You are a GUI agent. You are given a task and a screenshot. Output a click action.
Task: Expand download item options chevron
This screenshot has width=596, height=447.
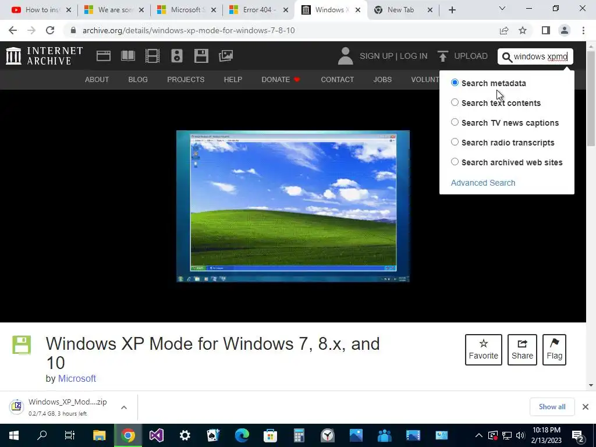tap(124, 407)
